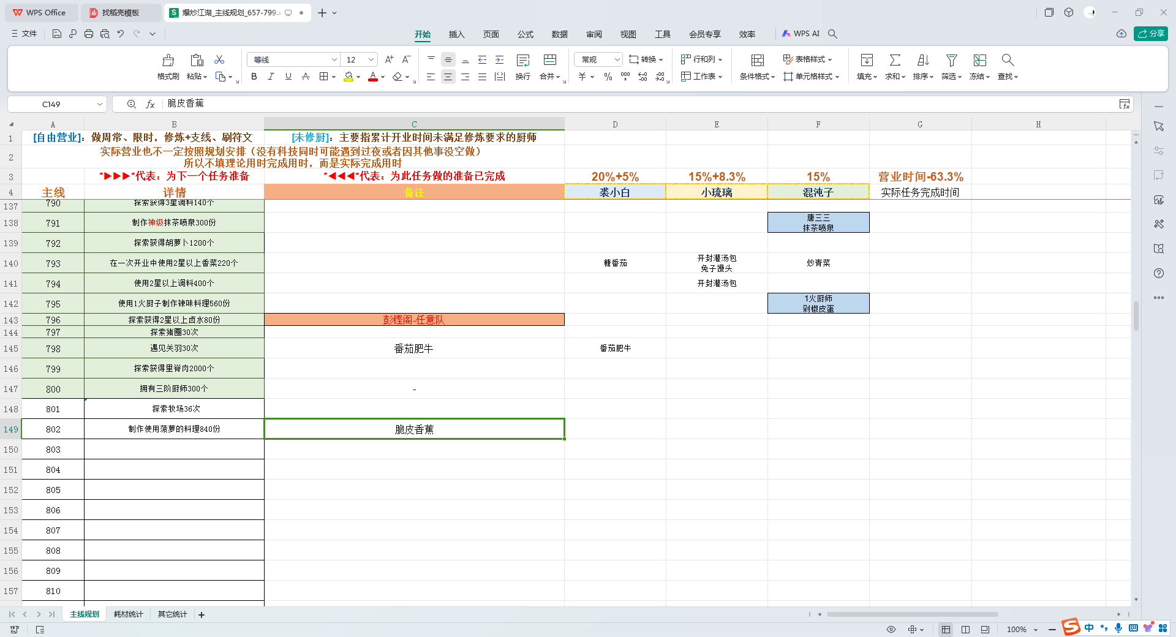The height and width of the screenshot is (637, 1176).
Task: Click the Freeze panes (冻结) icon
Action: click(x=979, y=60)
